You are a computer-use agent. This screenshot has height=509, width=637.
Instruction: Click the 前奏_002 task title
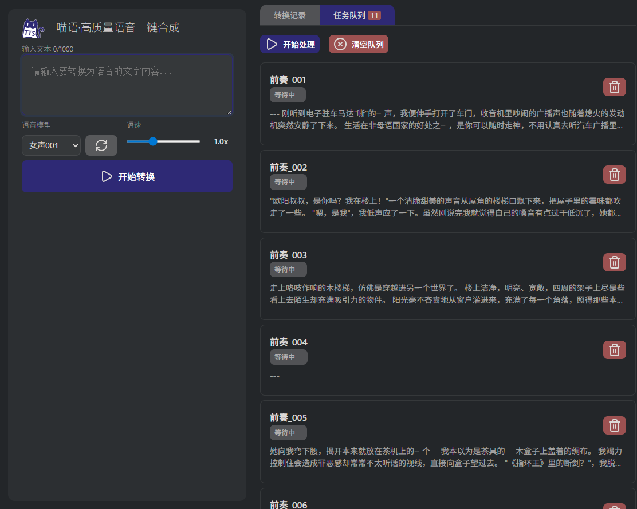(x=289, y=167)
